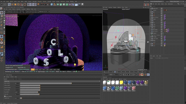
Task: Adjust the Max samples slider
Action: pyautogui.click(x=60, y=83)
